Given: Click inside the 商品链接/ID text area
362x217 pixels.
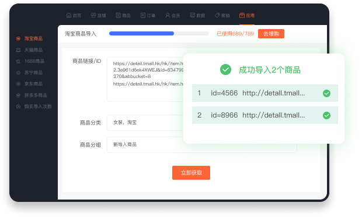Looking at the screenshot, I should (x=145, y=79).
